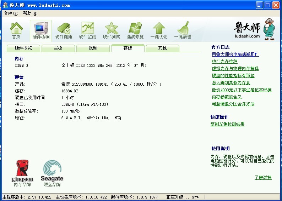Switch to the 硬件概览 tab
The height and width of the screenshot is (201, 282).
23,48
